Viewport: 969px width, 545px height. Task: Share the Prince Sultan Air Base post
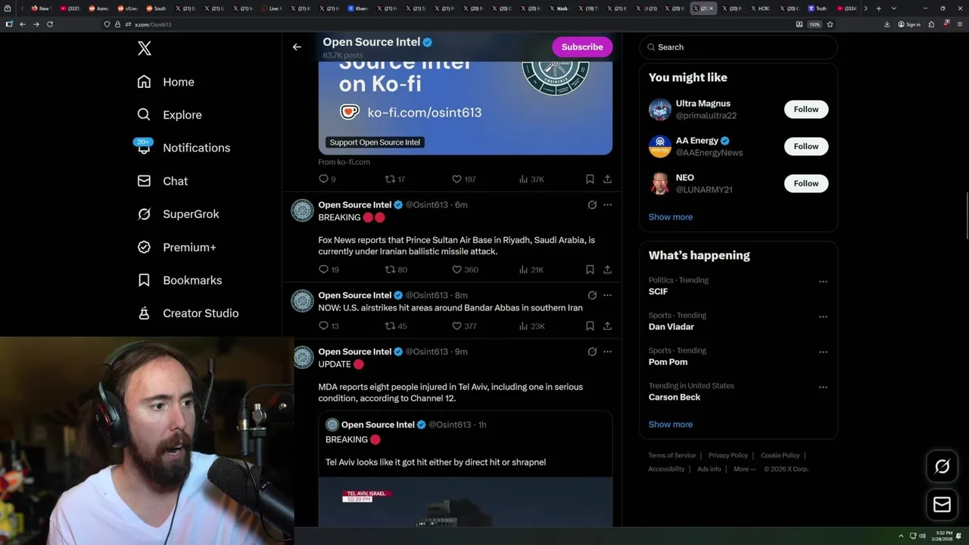[x=607, y=269]
